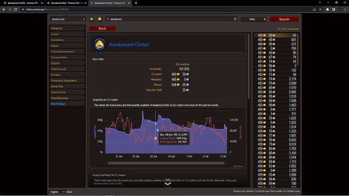
Task: Click the magnifier icon in the search box
Action: click(x=108, y=19)
